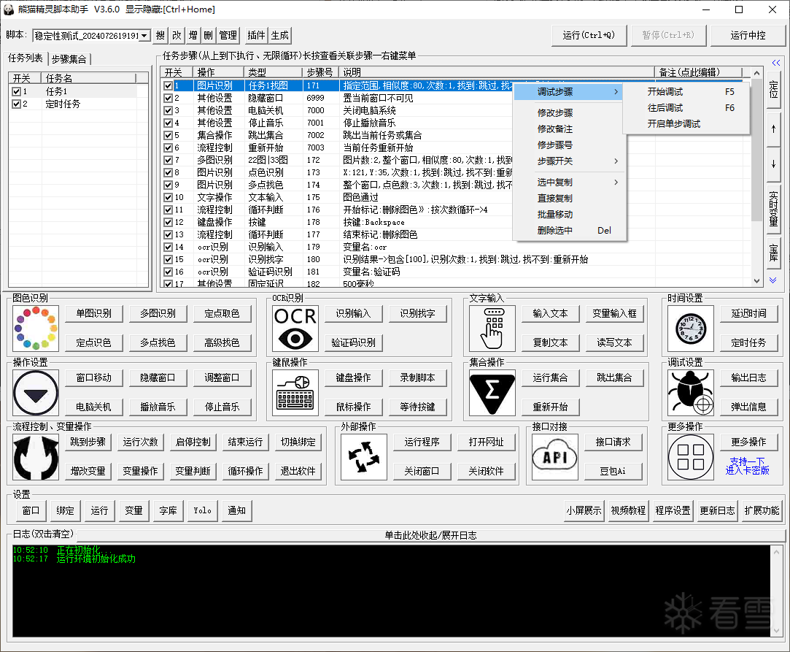Image resolution: width=790 pixels, height=652 pixels.
Task: Toggle step 7 多图识别 checkbox
Action: (x=169, y=160)
